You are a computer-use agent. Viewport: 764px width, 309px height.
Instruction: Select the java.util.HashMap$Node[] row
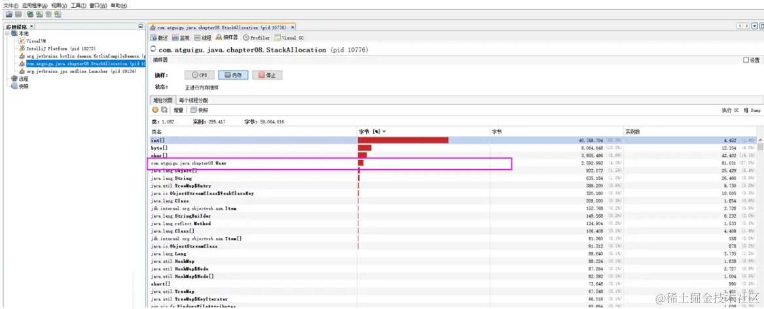point(453,276)
